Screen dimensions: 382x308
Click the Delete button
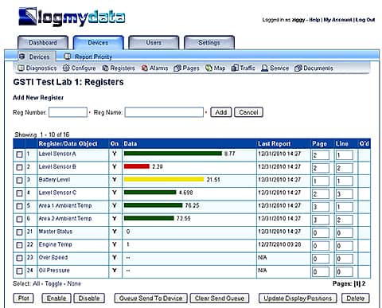356,298
